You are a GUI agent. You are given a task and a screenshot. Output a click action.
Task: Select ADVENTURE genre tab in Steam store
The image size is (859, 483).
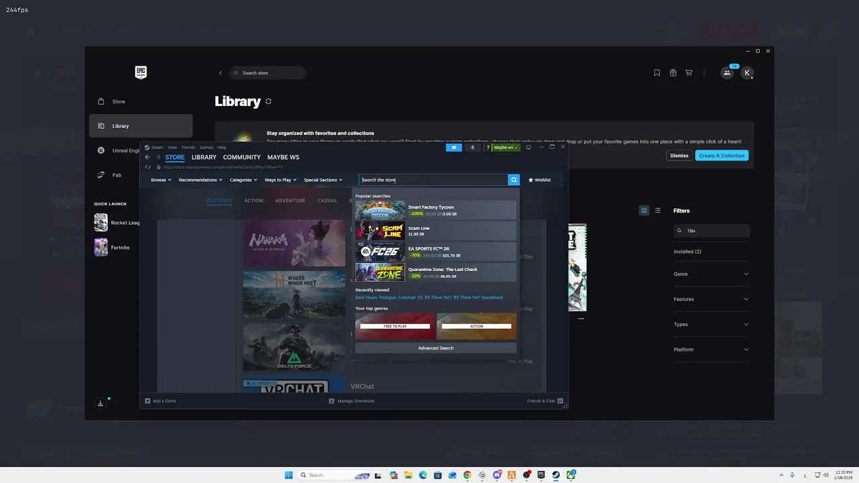[x=290, y=201]
